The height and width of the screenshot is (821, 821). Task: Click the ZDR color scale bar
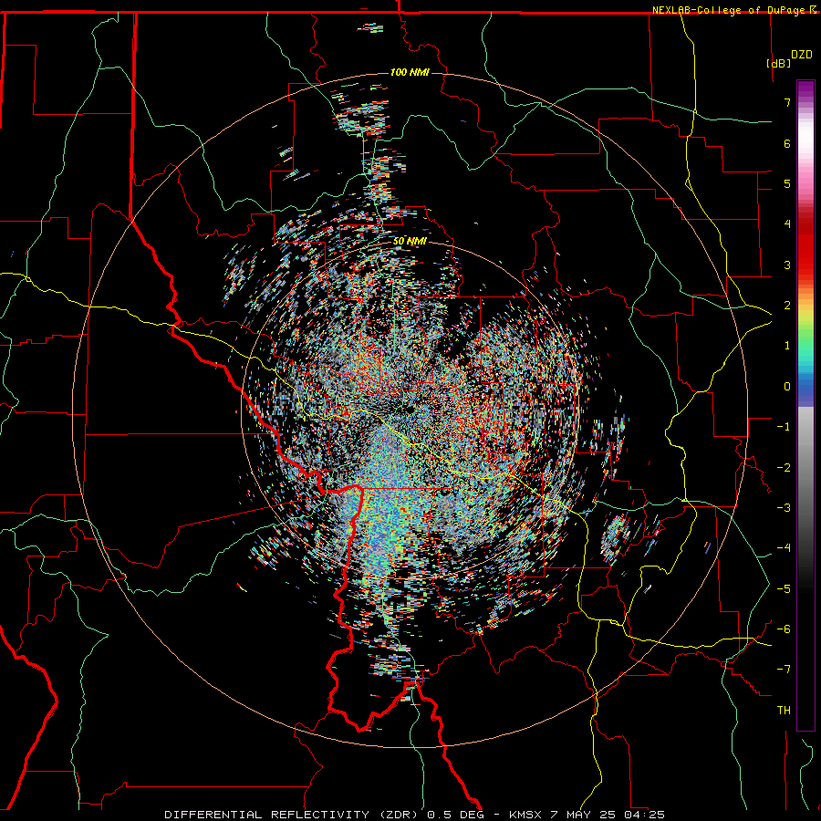[805, 405]
